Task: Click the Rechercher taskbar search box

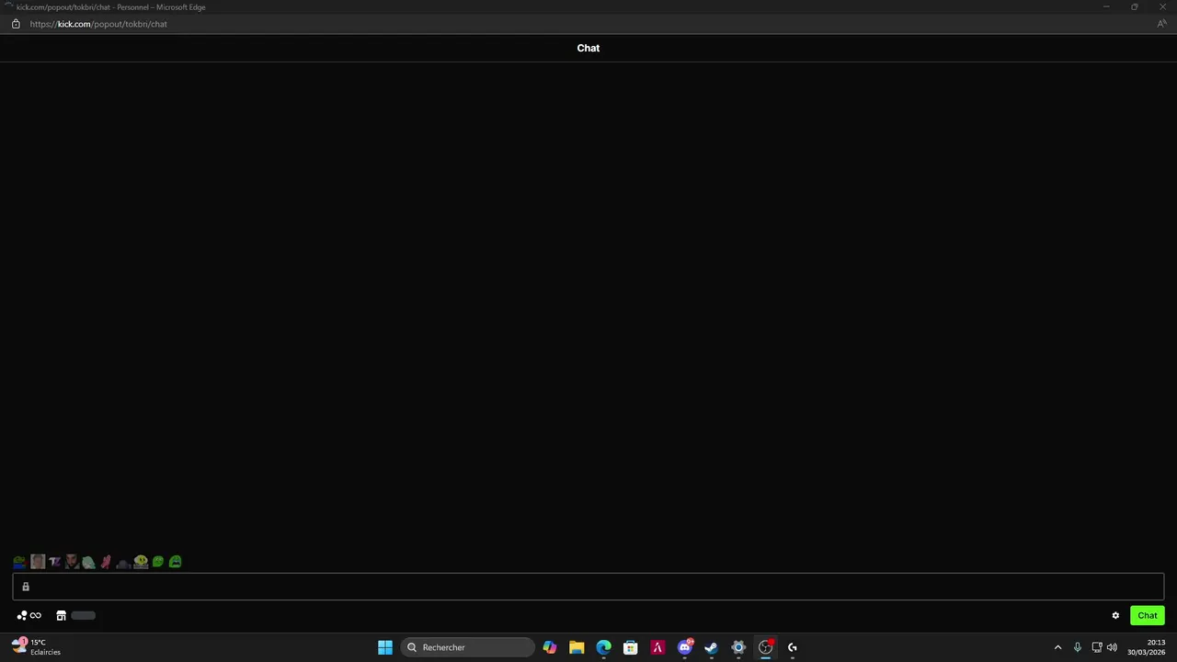Action: point(467,647)
